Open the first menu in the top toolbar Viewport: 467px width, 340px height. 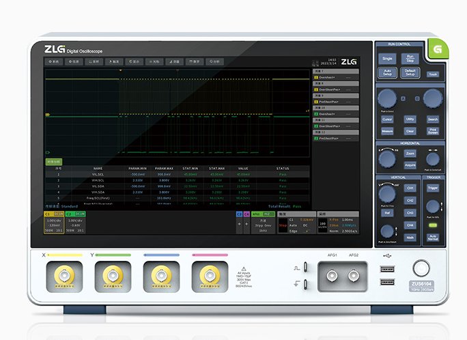click(54, 61)
